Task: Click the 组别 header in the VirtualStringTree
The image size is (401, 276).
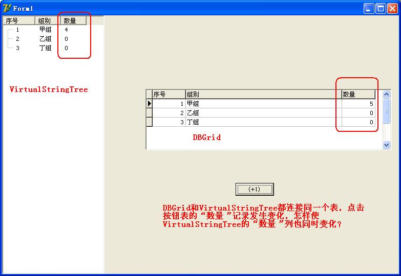Action: [x=48, y=20]
